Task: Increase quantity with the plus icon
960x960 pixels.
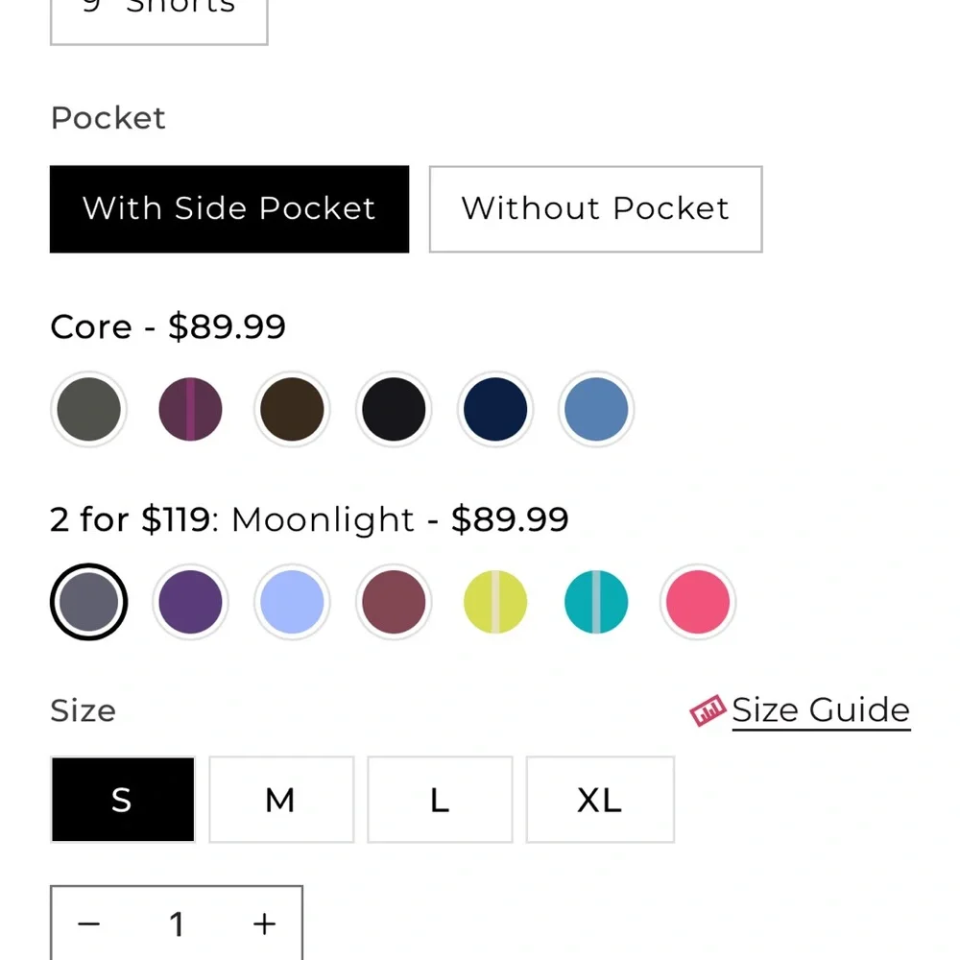Action: pos(264,924)
